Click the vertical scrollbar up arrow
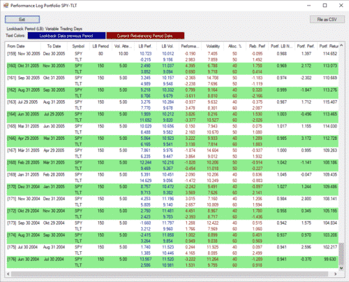The height and width of the screenshot is (282, 349). click(x=341, y=45)
